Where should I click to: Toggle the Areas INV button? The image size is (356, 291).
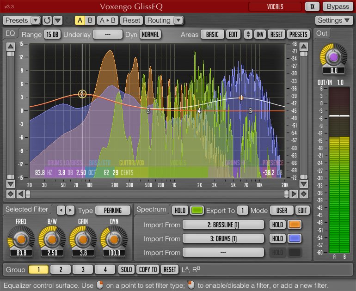pos(260,35)
